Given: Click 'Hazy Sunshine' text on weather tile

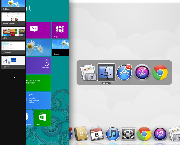Looking at the screenshot, I should click(34, 100).
